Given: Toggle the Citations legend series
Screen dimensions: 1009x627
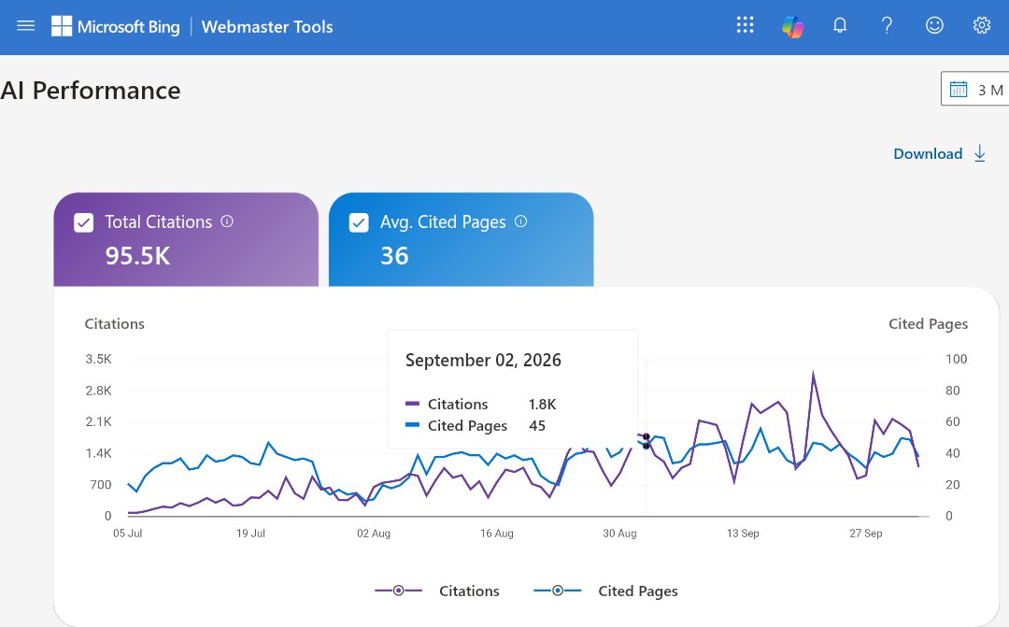Looking at the screenshot, I should pyautogui.click(x=437, y=591).
